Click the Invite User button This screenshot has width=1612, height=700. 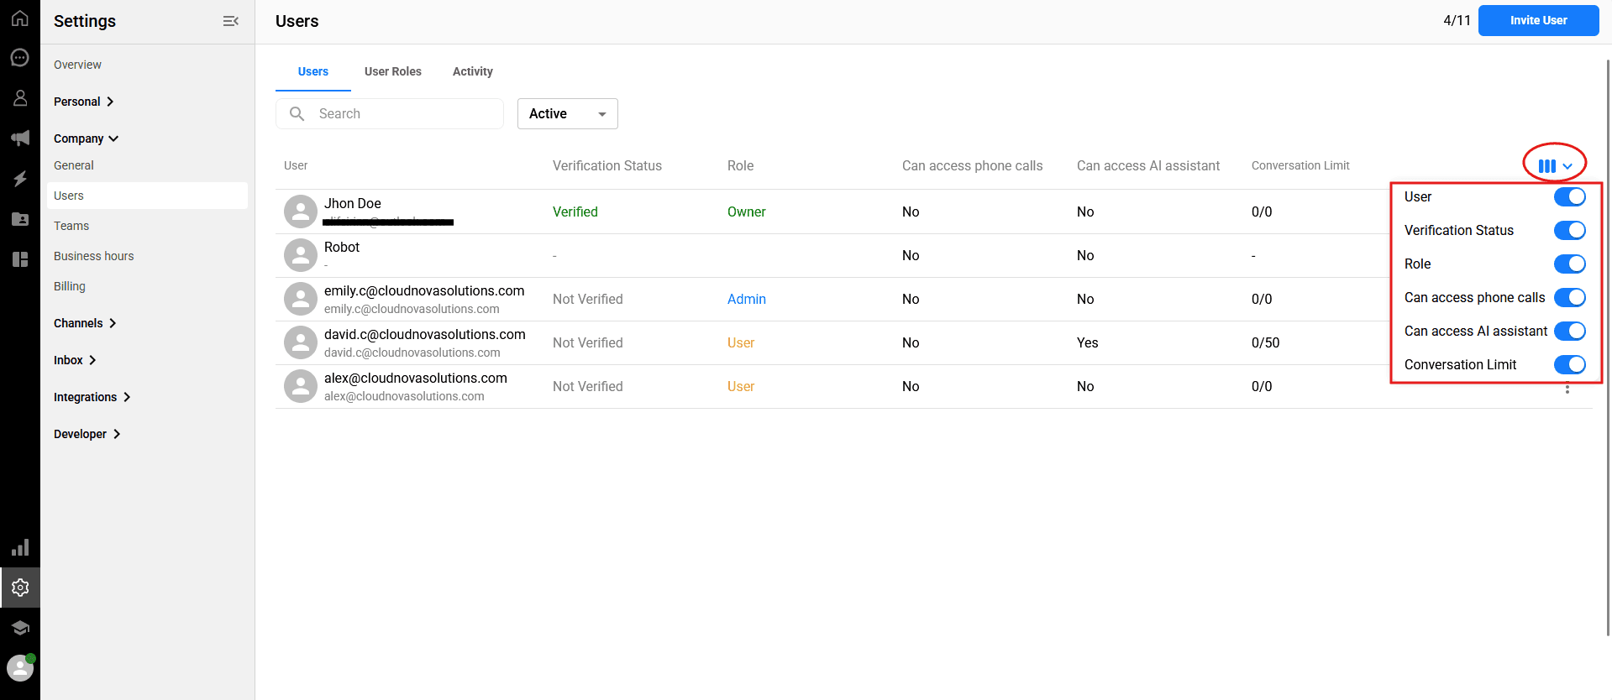1537,20
